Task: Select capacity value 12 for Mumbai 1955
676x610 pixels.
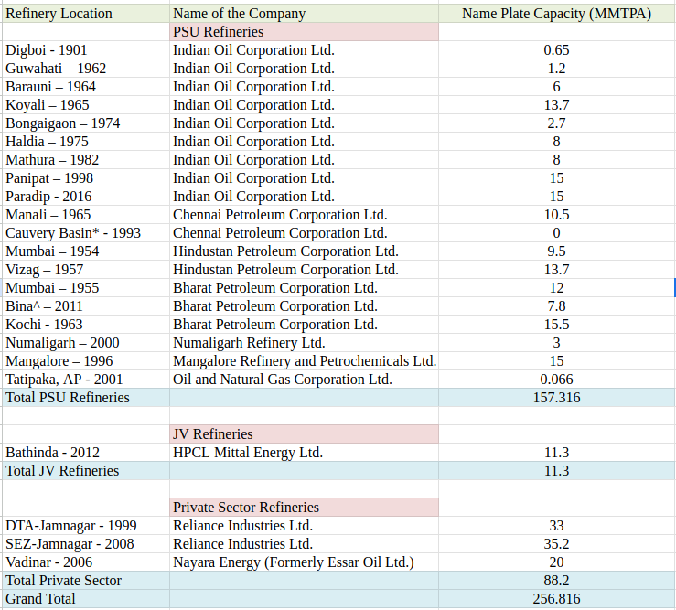Action: 557,288
